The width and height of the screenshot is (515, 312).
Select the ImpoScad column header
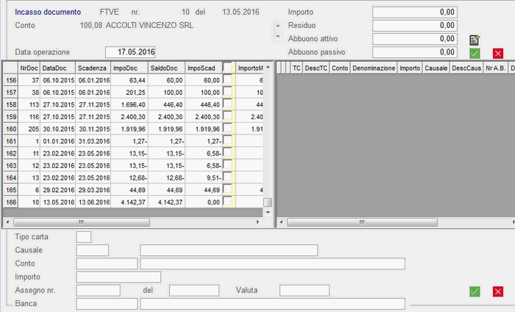tap(204, 68)
